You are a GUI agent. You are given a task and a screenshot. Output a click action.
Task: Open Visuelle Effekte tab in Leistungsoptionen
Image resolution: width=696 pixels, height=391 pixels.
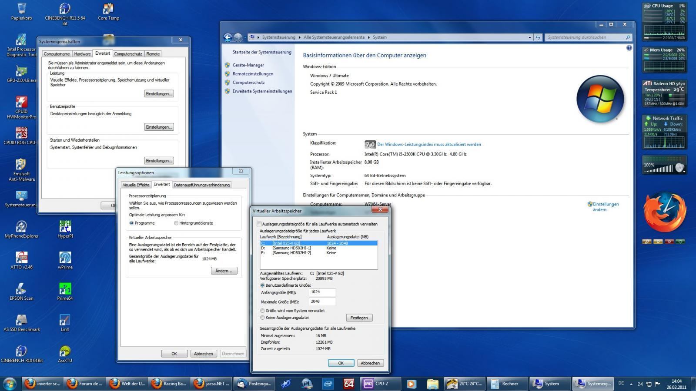coord(136,185)
